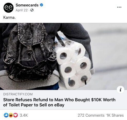Click the globe public audience icon
Image resolution: width=127 pixels, height=120 pixels.
(x=32, y=10)
